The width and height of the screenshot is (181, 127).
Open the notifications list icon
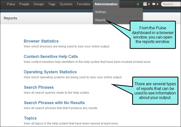tap(145, 4)
